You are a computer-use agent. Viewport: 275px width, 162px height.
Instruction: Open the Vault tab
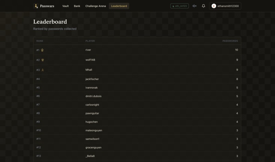point(66,6)
